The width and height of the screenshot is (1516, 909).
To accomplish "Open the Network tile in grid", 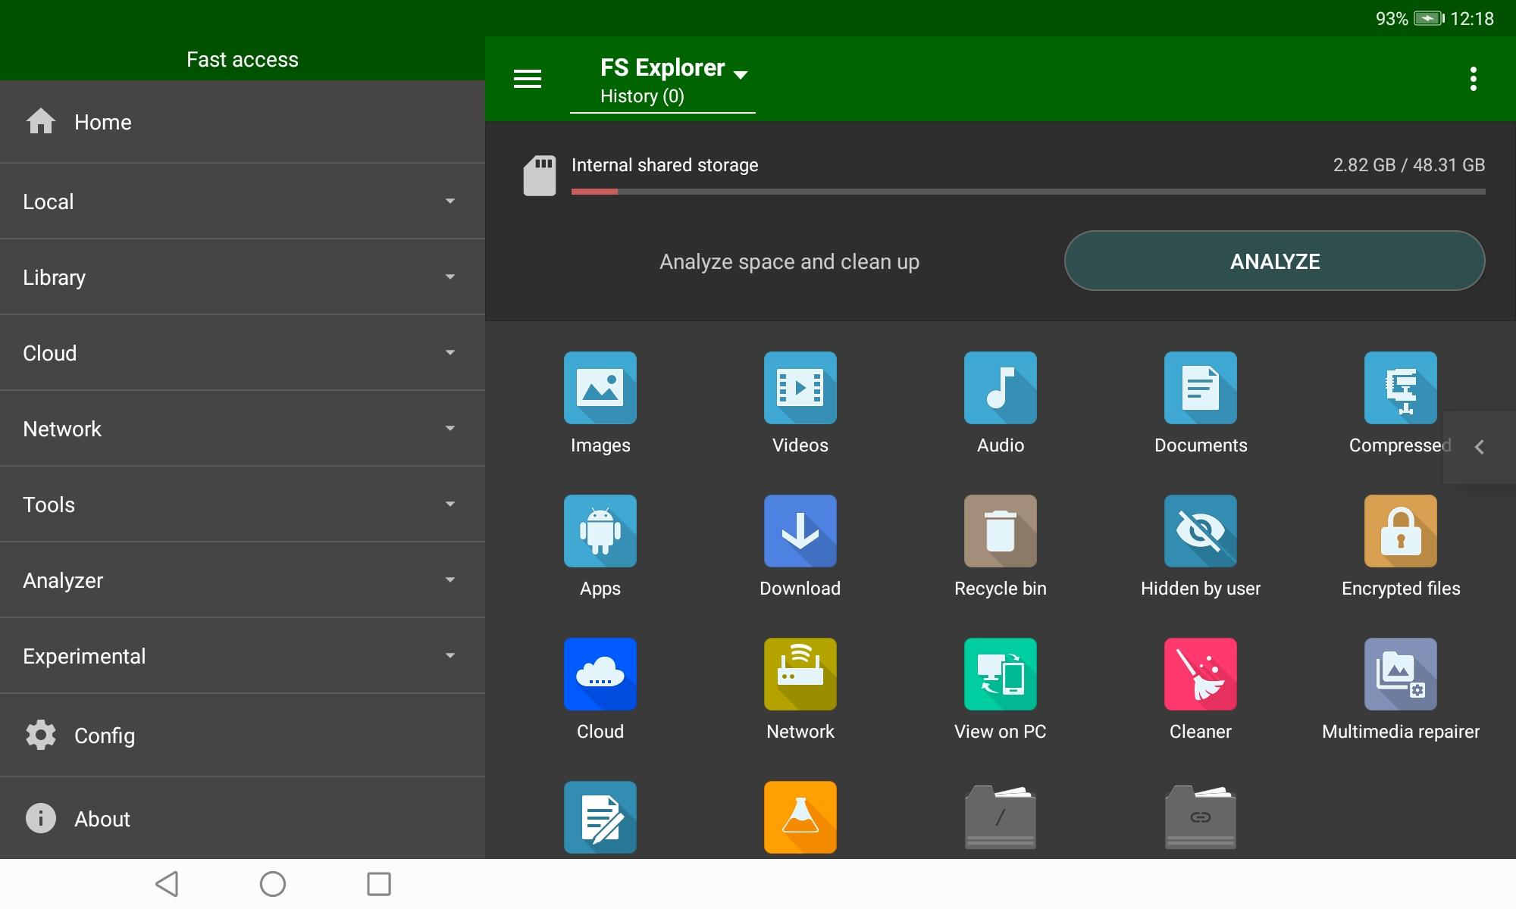I will (x=800, y=674).
